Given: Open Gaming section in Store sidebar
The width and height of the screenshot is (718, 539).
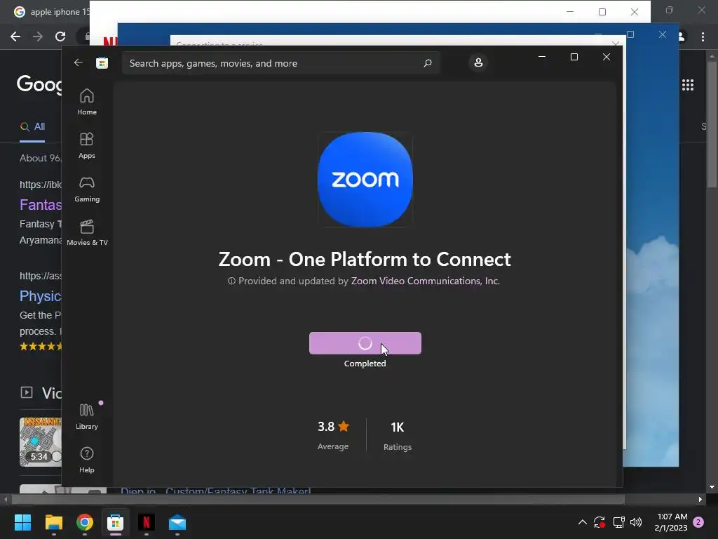Looking at the screenshot, I should pos(86,189).
